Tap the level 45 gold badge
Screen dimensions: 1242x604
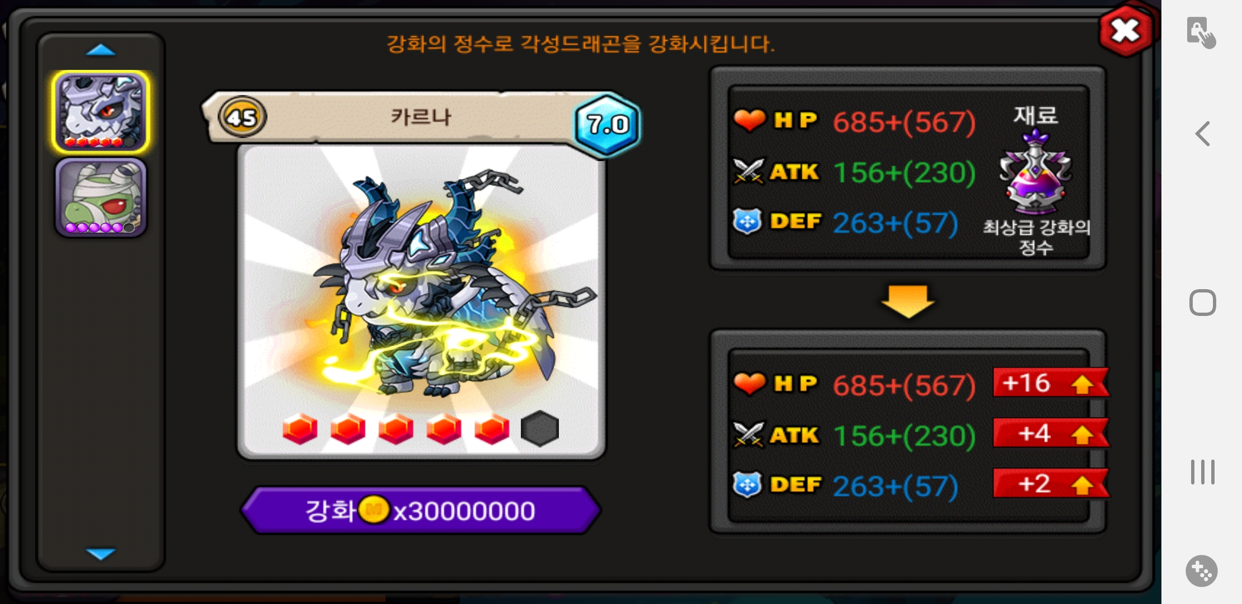[x=242, y=117]
